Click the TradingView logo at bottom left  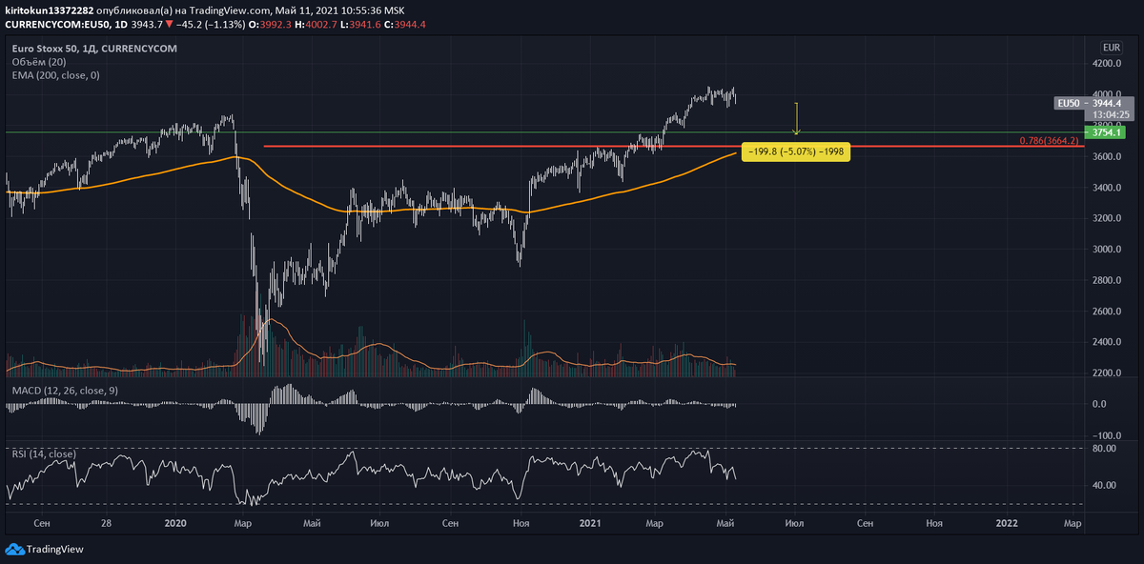coord(43,550)
